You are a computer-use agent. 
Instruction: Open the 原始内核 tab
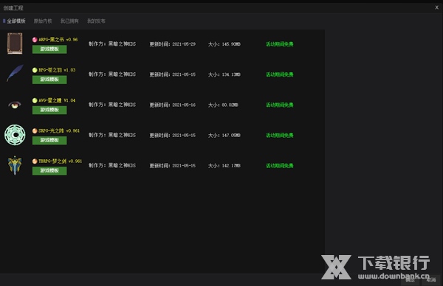click(x=43, y=21)
